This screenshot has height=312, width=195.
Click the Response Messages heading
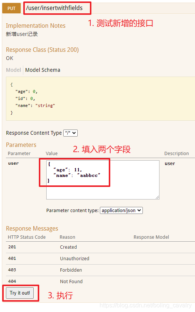click(32, 228)
